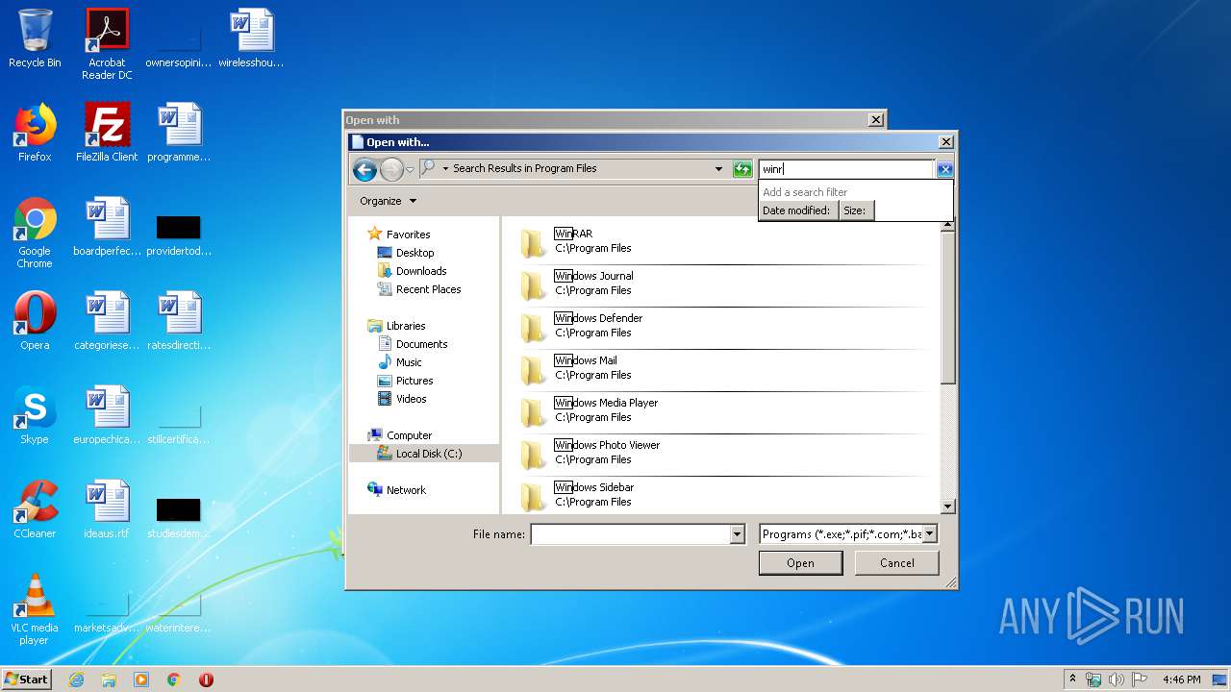
Task: Expand the address bar location dropdown
Action: click(717, 169)
